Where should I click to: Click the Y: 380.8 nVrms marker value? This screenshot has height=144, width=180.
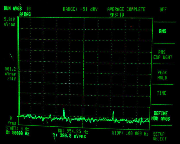coord(68,136)
